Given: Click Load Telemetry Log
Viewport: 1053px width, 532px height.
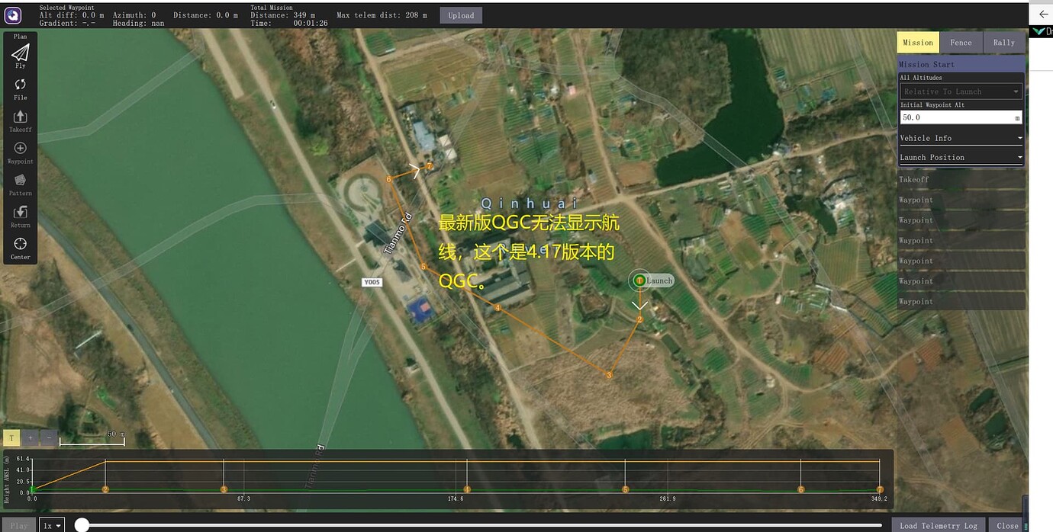Looking at the screenshot, I should point(937,525).
